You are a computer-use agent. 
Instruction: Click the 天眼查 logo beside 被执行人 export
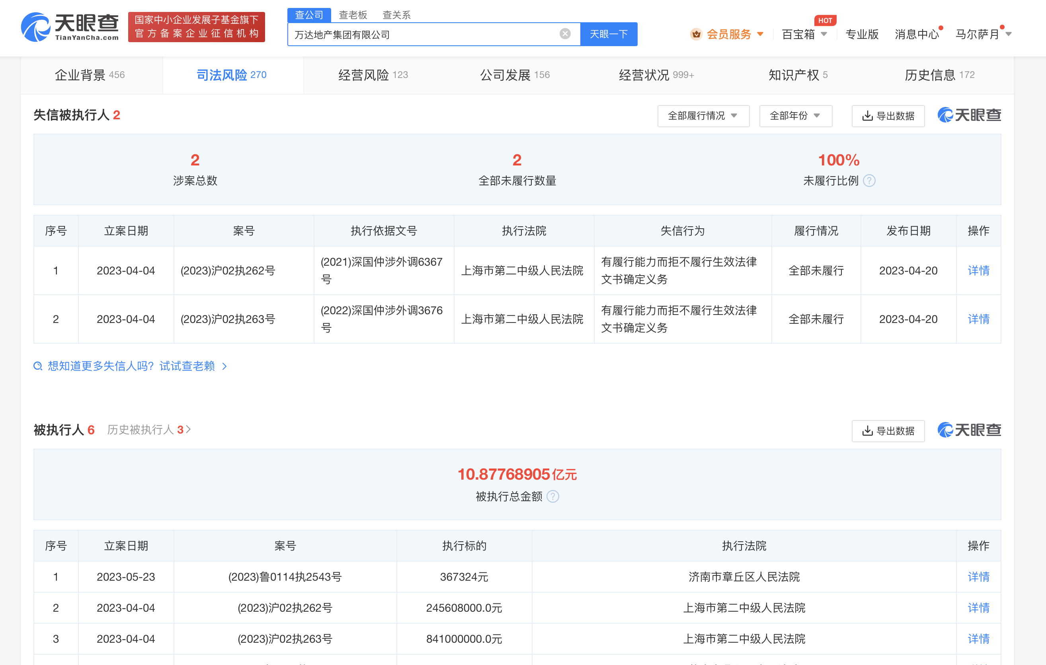click(x=969, y=430)
